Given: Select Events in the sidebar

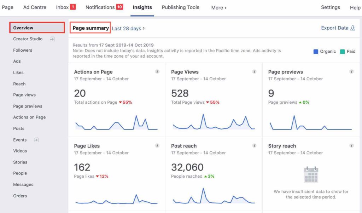Looking at the screenshot, I should coord(20,140).
